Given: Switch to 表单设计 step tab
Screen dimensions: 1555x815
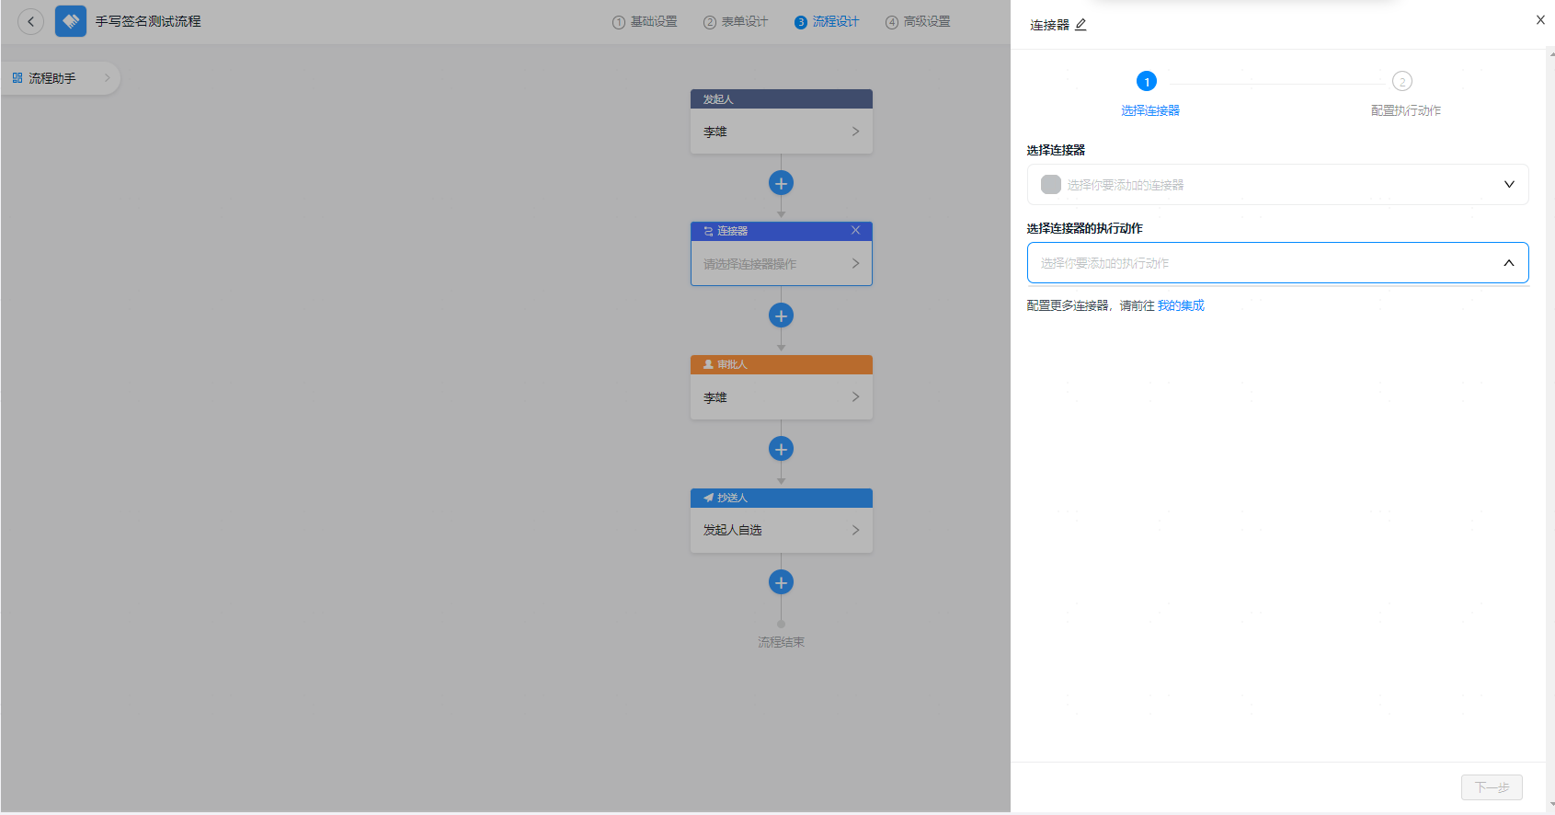Looking at the screenshot, I should [736, 22].
